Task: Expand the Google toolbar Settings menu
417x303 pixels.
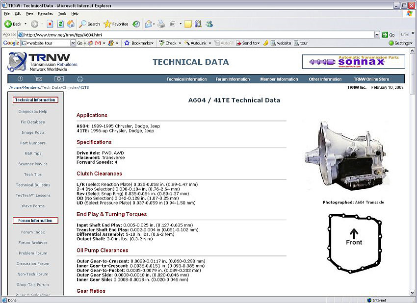Action: click(400, 43)
